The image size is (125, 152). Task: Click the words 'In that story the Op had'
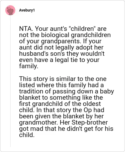(70, 110)
